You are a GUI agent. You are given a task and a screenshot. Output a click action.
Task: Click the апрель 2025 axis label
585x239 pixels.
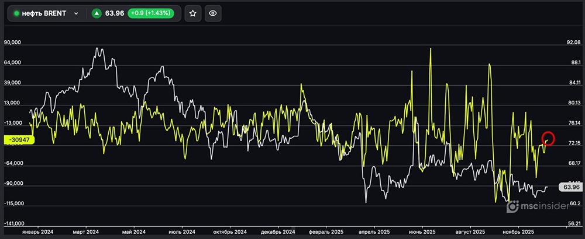pos(374,231)
